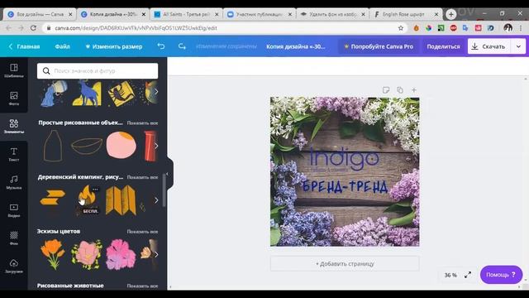Show more zodiac elements with arrow
The height and width of the screenshot is (298, 529).
pos(156,92)
